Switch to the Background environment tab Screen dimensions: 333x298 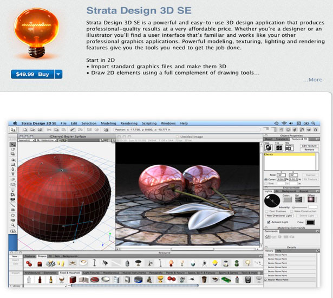click(289, 191)
